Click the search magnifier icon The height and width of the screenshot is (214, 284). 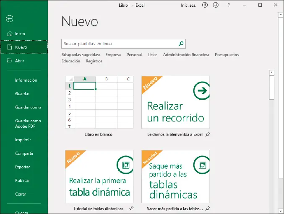tap(181, 44)
